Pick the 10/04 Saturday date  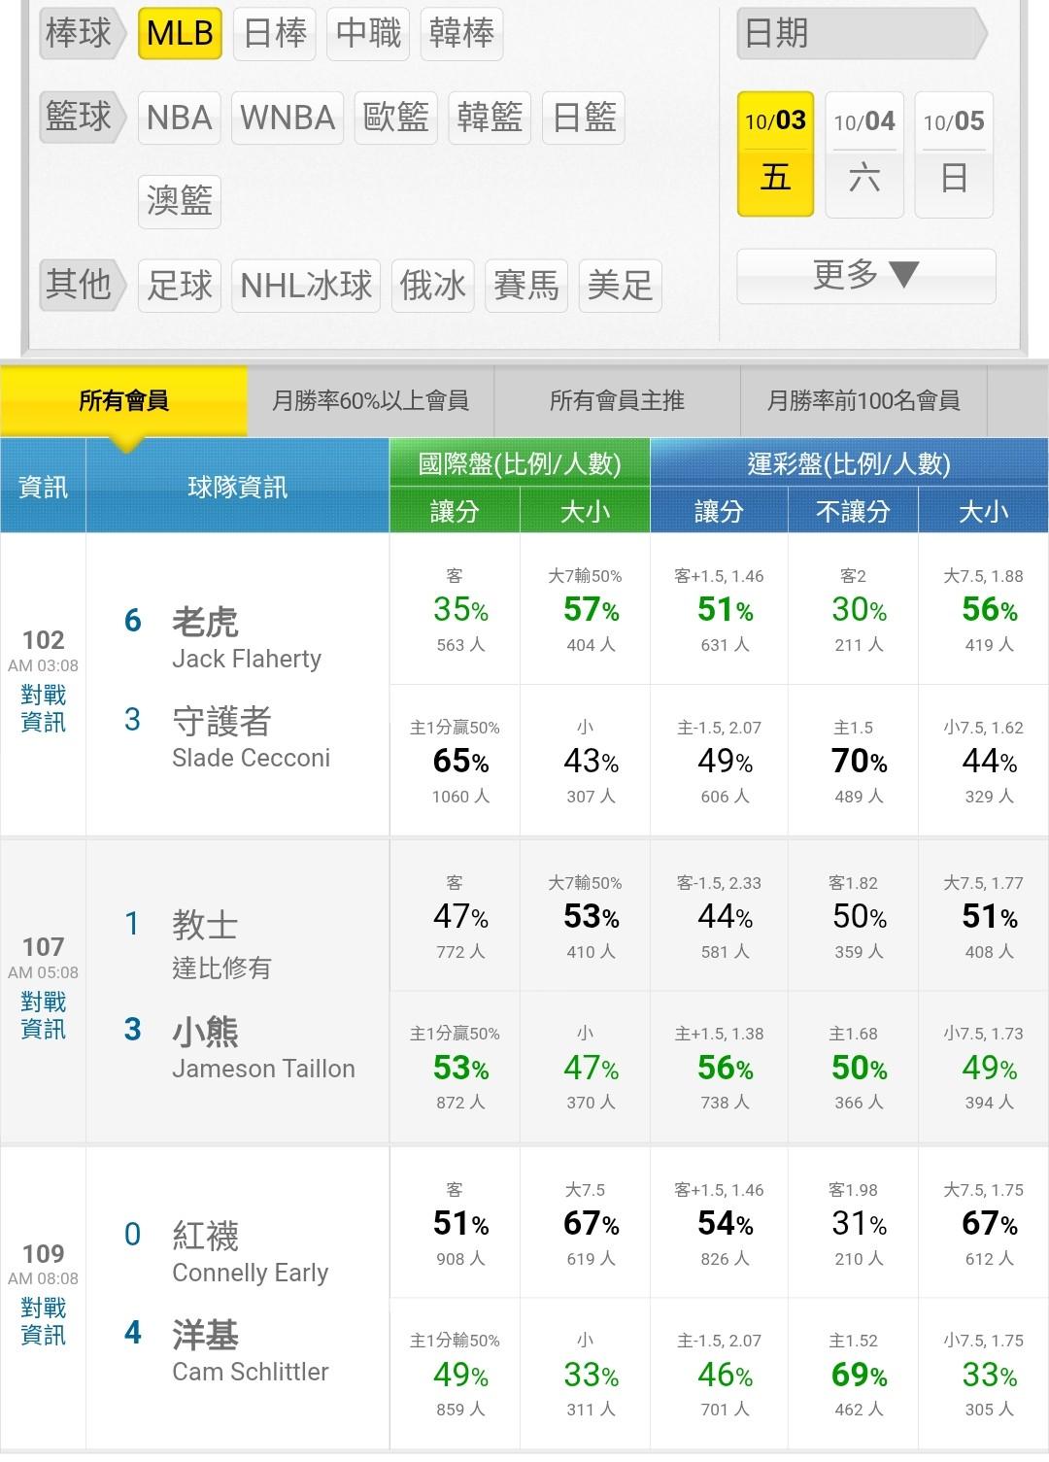coord(864,153)
